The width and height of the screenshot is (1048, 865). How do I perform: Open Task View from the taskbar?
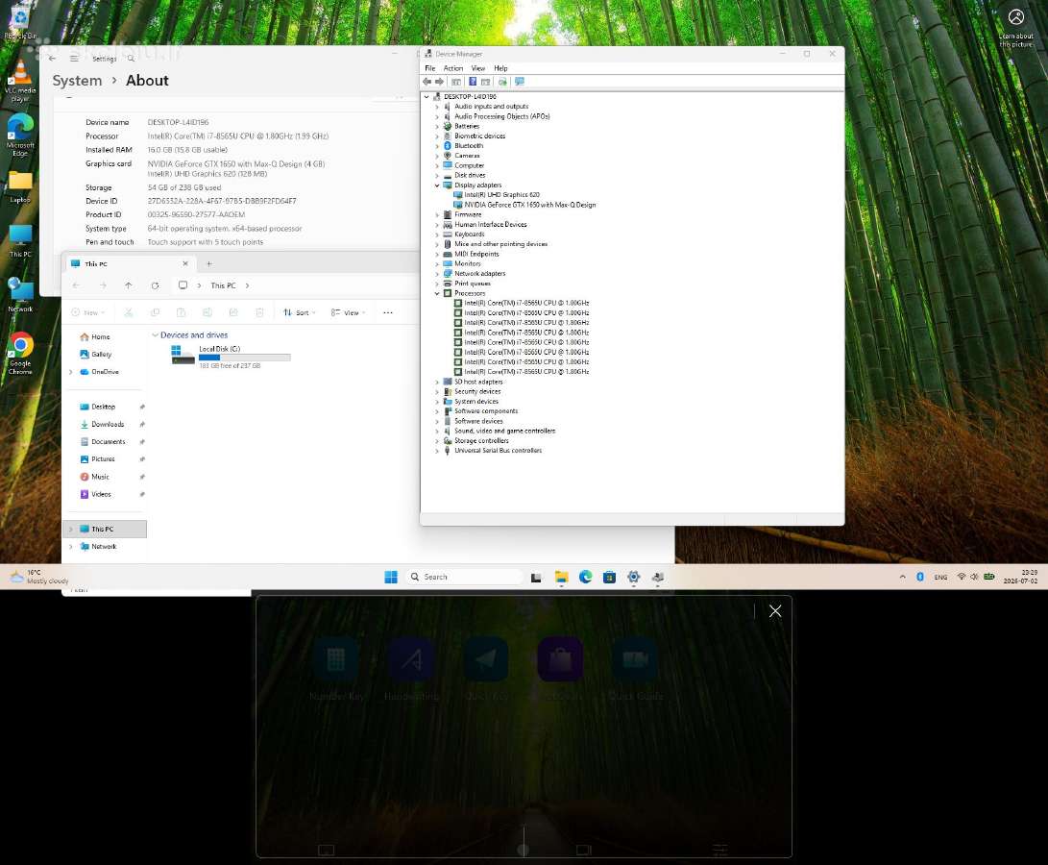(x=536, y=578)
